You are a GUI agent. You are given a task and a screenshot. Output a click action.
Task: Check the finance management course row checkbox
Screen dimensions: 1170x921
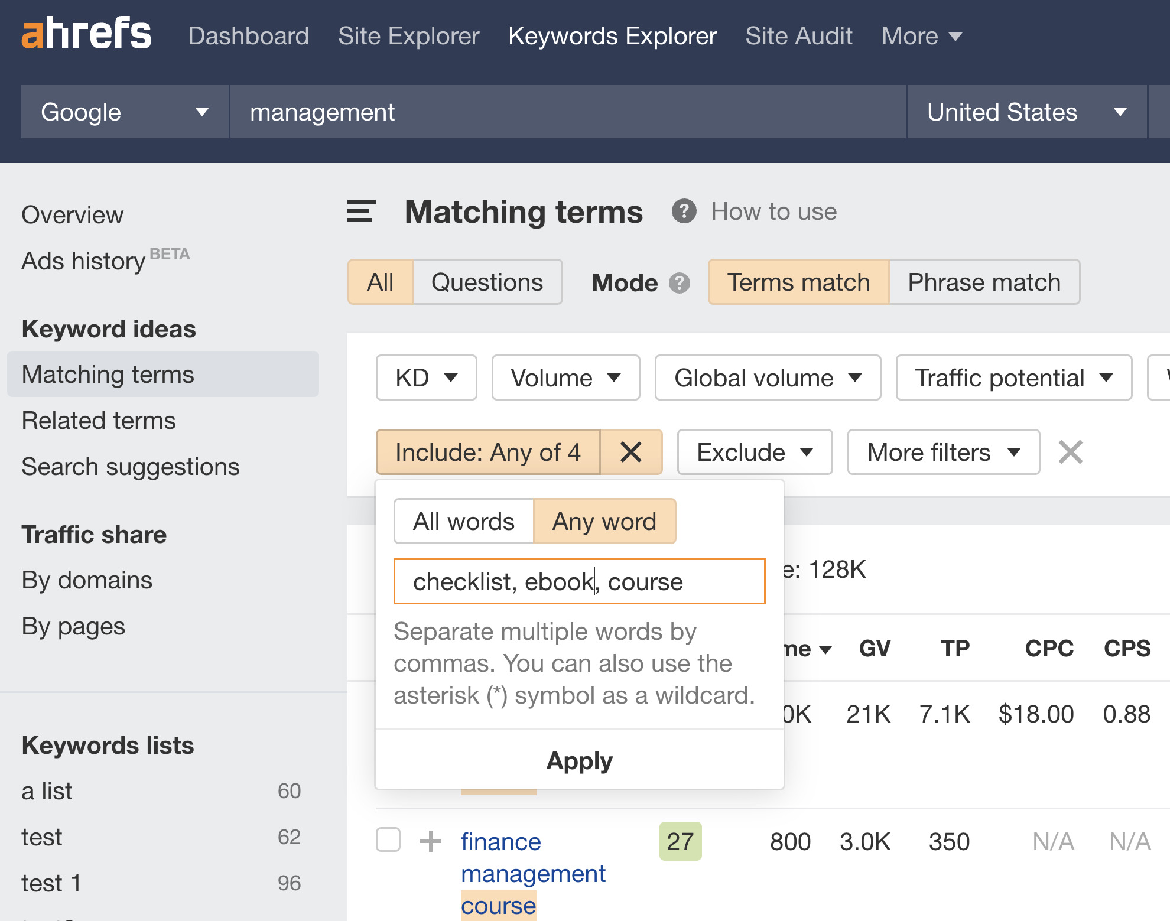coord(388,841)
